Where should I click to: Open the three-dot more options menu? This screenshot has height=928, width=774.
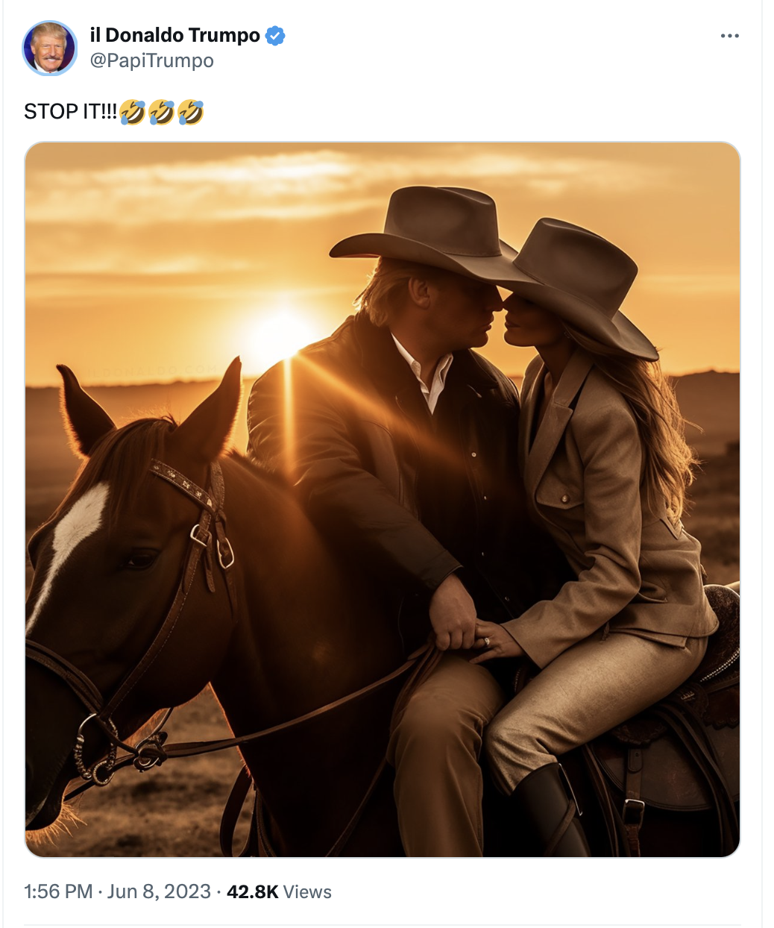click(729, 36)
